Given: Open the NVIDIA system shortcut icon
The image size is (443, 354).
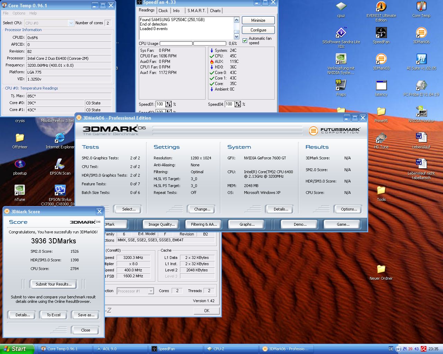Looking at the screenshot, I should 341,64.
